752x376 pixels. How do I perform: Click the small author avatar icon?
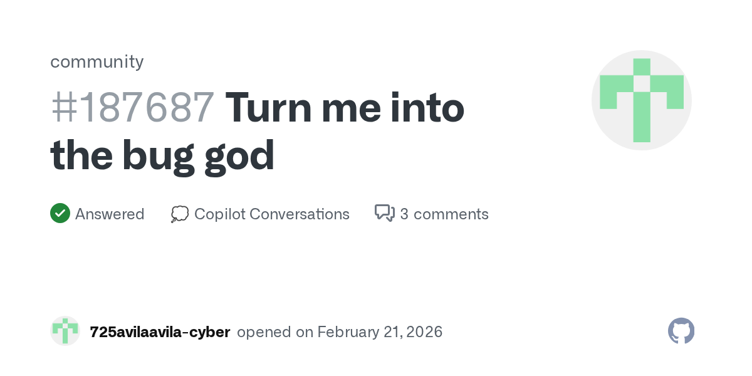pyautogui.click(x=65, y=331)
